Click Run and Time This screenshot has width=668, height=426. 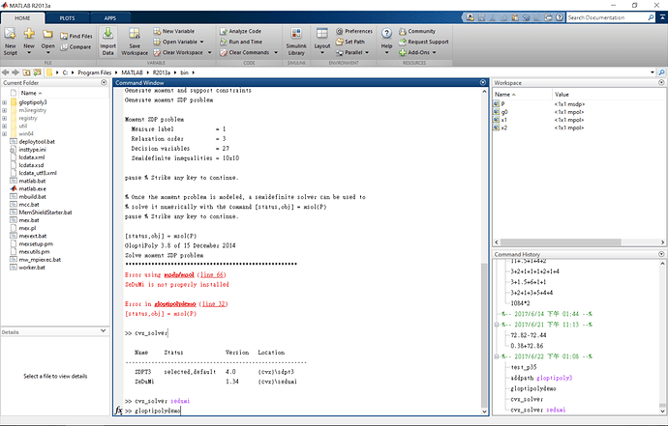(241, 42)
